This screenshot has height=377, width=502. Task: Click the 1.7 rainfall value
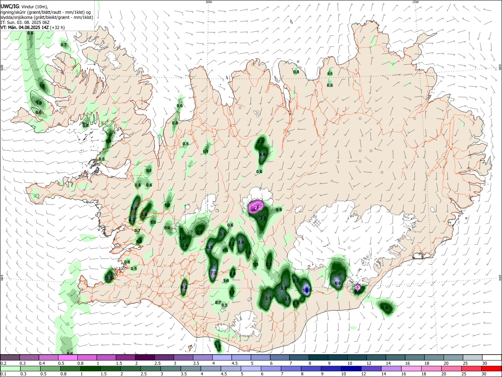232,292
